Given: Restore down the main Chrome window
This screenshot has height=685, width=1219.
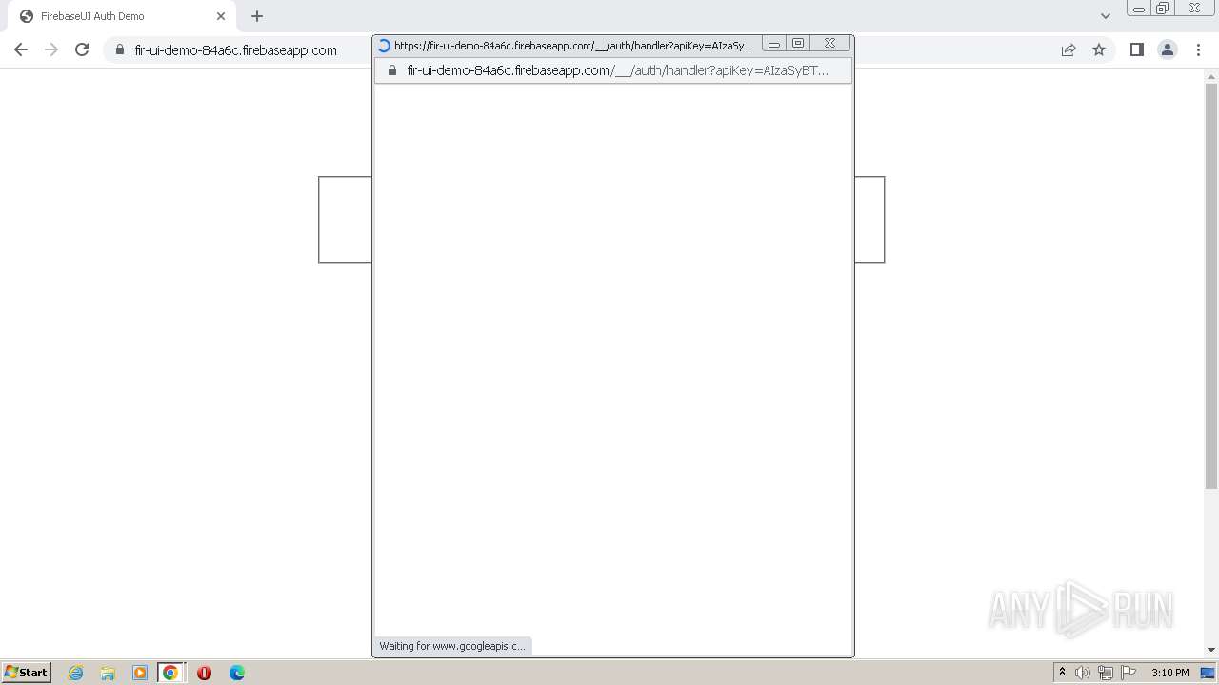Looking at the screenshot, I should click(1163, 9).
